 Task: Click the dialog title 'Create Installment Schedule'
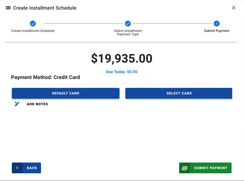coord(45,8)
